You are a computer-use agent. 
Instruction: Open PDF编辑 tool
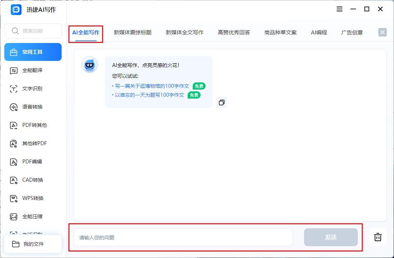(33, 162)
